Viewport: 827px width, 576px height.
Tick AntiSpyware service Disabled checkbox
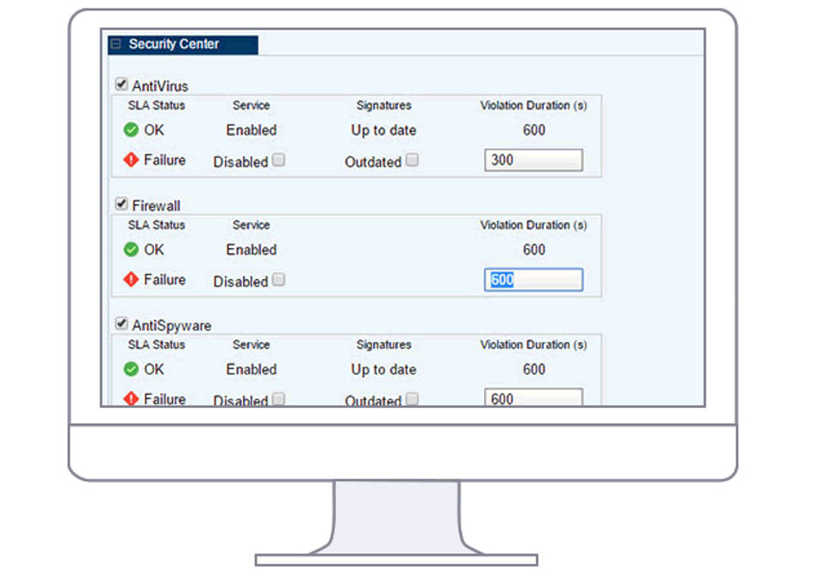279,399
